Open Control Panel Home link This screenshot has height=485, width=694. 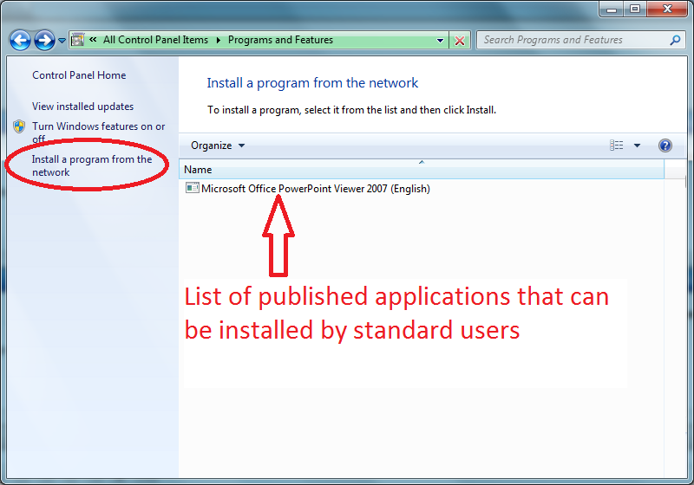79,75
